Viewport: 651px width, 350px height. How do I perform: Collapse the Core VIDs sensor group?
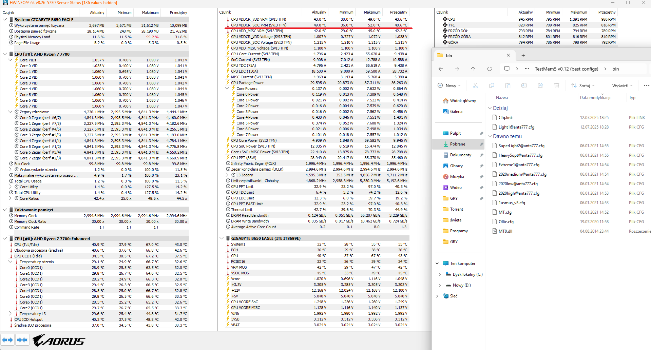tap(10, 60)
